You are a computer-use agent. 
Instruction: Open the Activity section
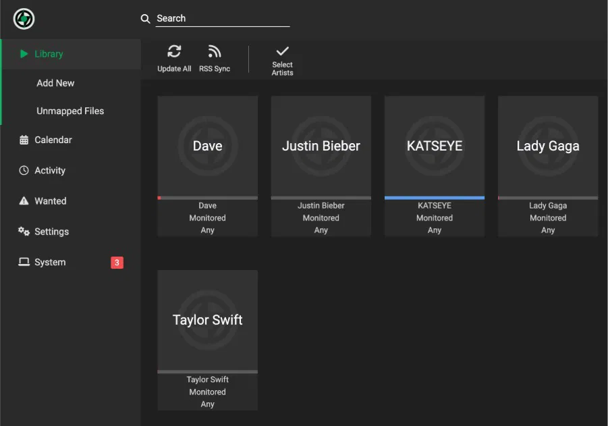click(50, 171)
